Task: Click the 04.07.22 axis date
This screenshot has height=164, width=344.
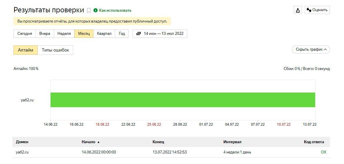Action: 232,124
